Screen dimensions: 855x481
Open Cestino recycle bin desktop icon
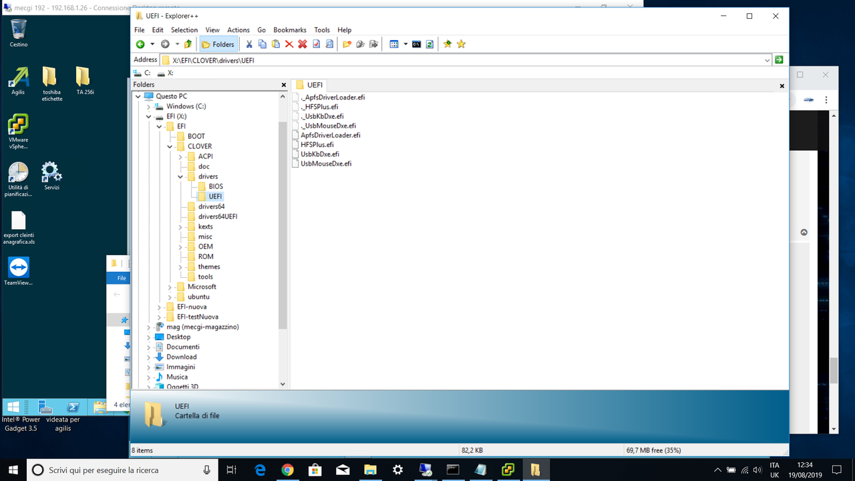click(19, 33)
